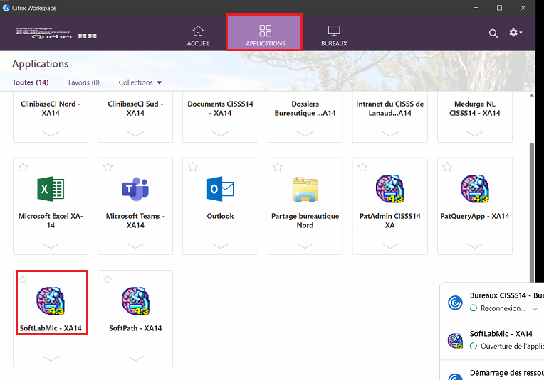Expand details chevron under Outlook

[x=220, y=246]
